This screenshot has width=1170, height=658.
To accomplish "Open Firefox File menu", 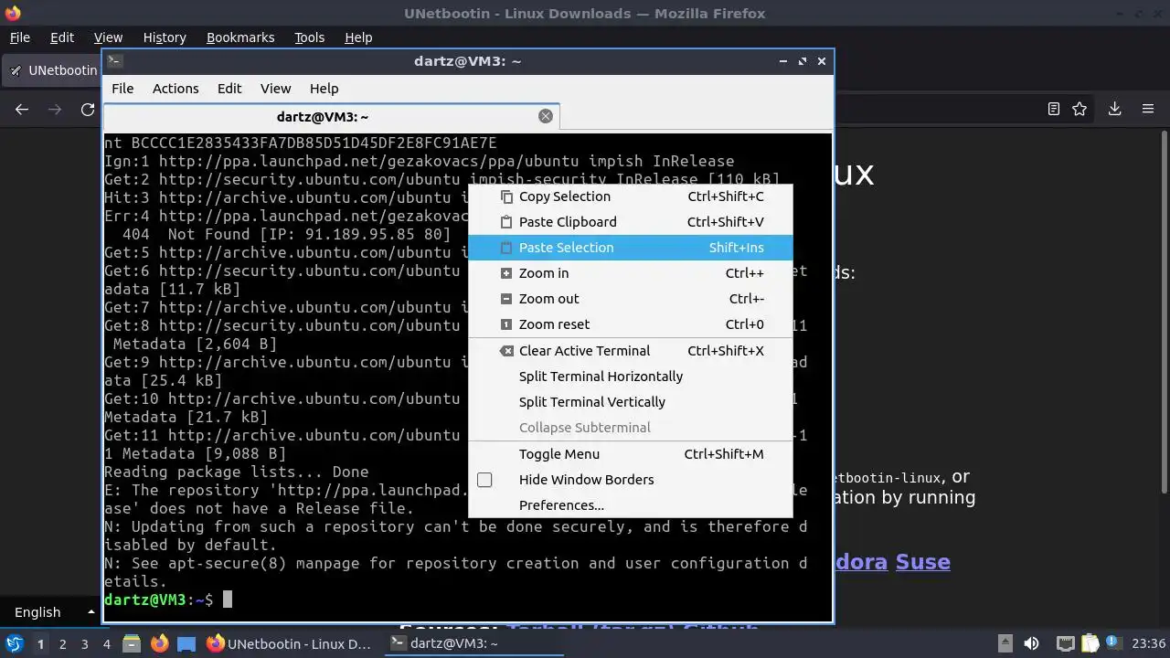I will (20, 37).
